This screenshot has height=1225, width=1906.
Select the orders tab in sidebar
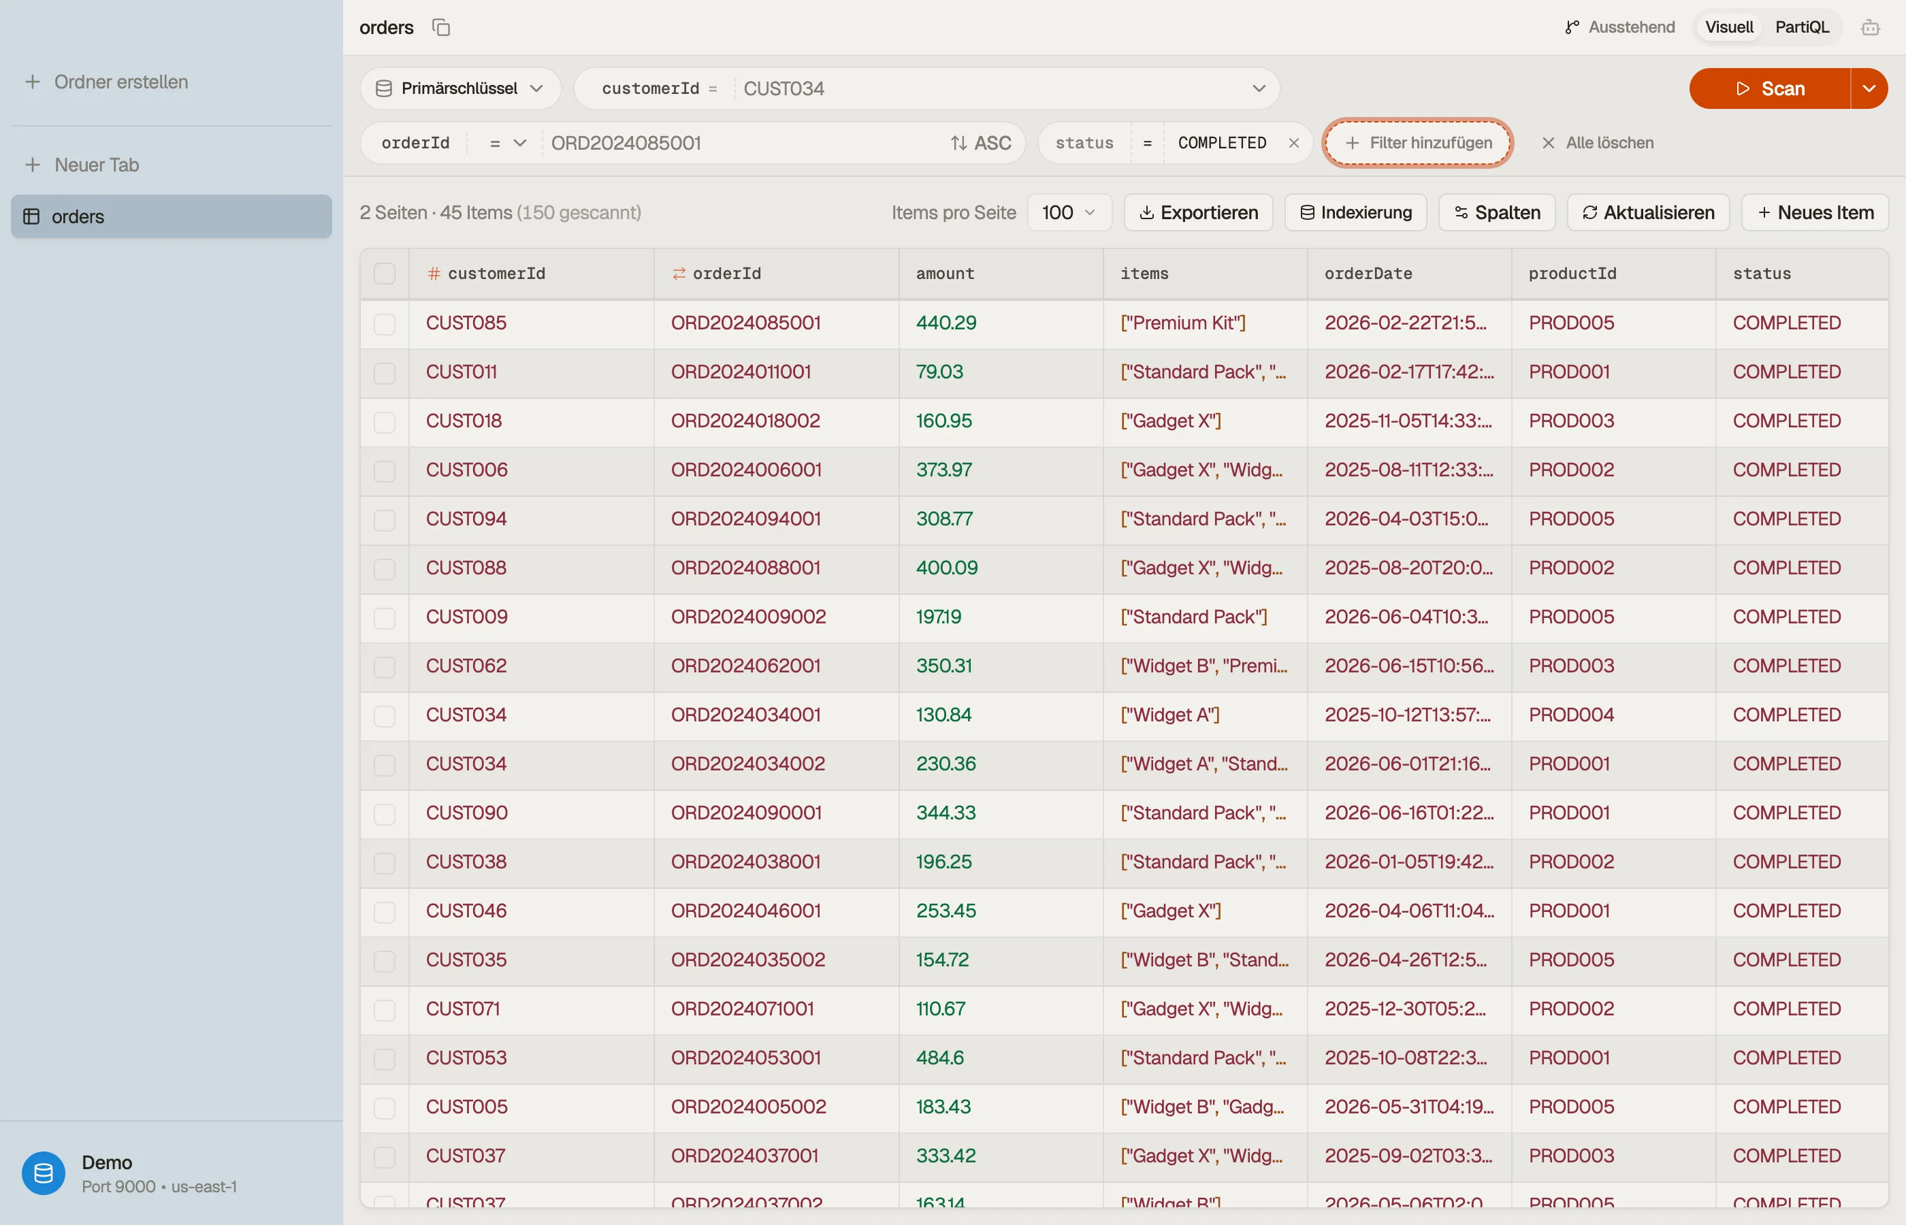171,216
